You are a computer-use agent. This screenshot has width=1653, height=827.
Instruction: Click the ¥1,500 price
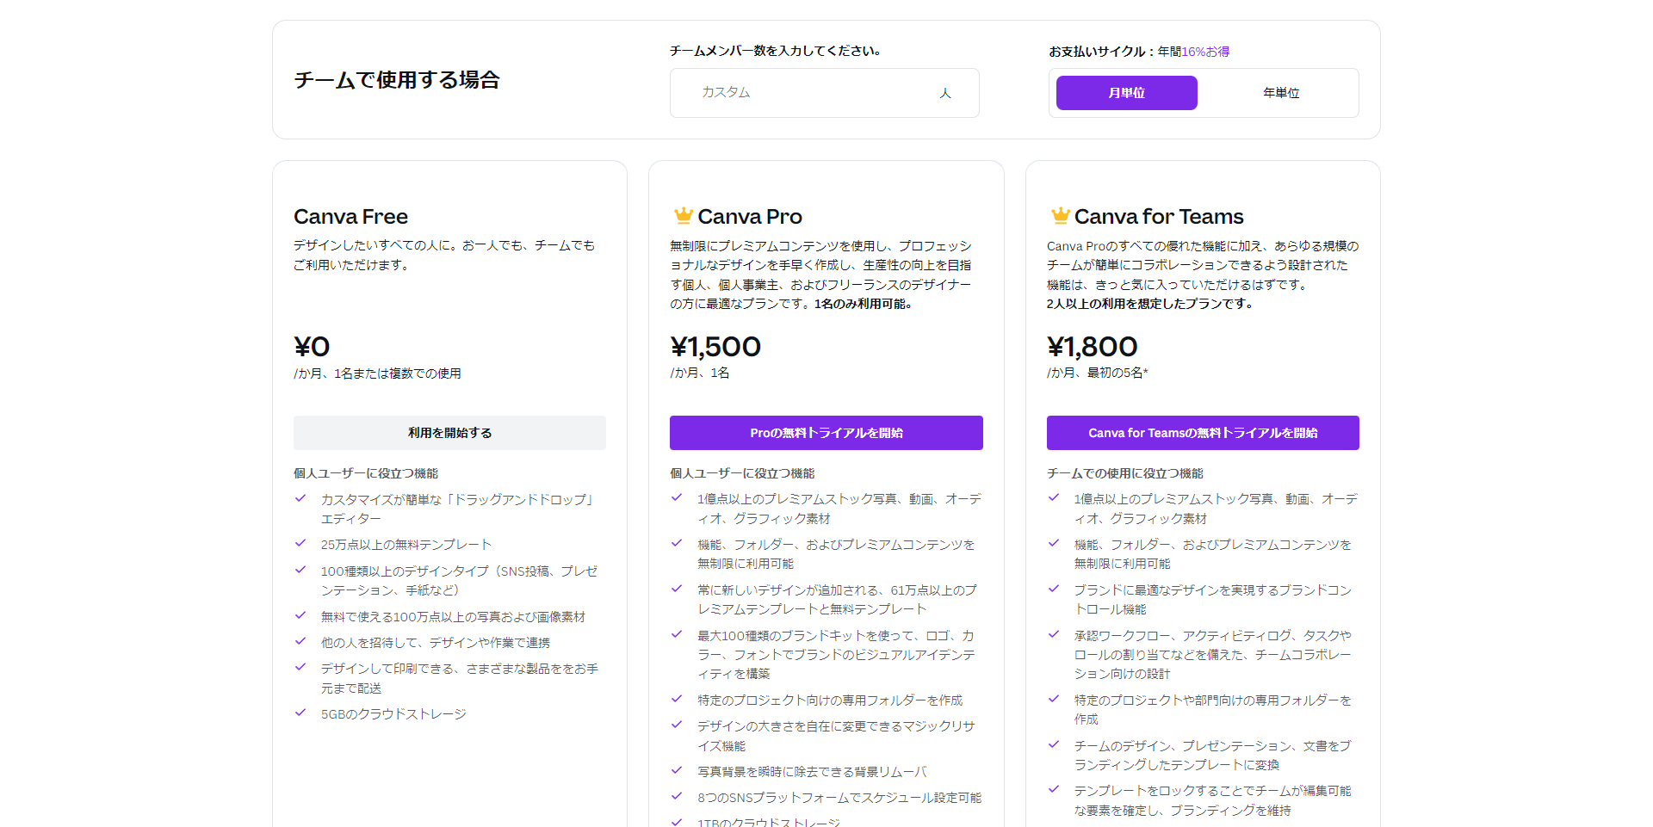[715, 347]
